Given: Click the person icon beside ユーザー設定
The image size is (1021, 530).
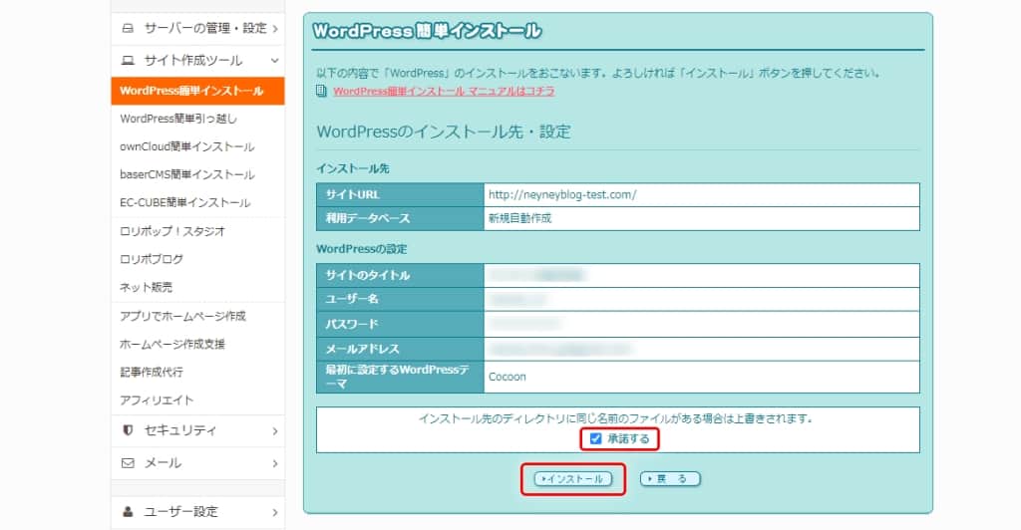Looking at the screenshot, I should pyautogui.click(x=128, y=512).
